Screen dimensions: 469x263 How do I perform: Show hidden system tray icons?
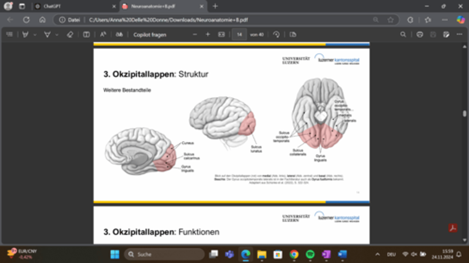click(377, 254)
